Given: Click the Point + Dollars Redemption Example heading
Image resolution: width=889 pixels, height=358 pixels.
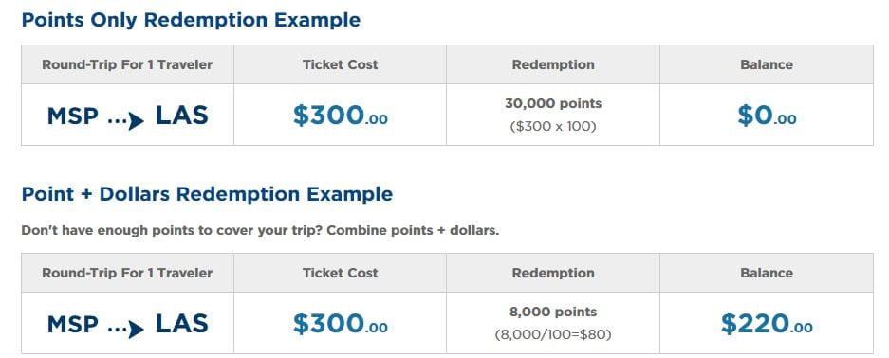Looking at the screenshot, I should click(x=207, y=194).
